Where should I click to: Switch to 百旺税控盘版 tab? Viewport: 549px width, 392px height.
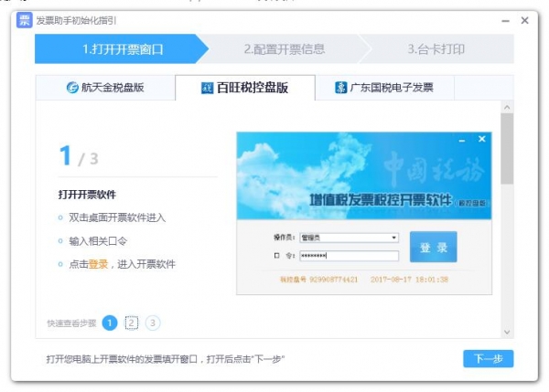(245, 88)
